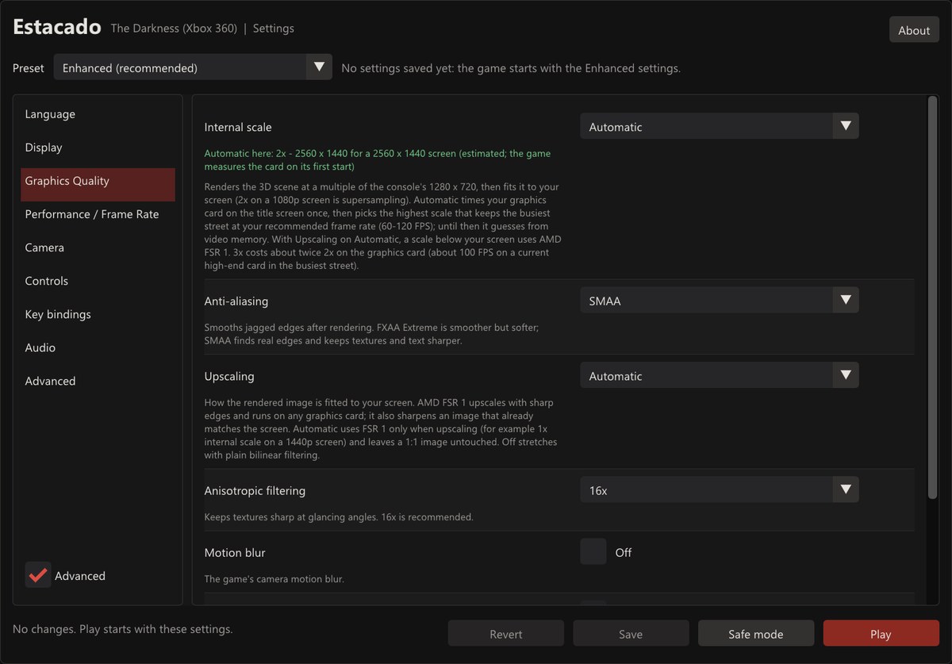Click 'Keeps textures sharp at glancing angles' text
This screenshot has width=952, height=664.
pyautogui.click(x=339, y=517)
